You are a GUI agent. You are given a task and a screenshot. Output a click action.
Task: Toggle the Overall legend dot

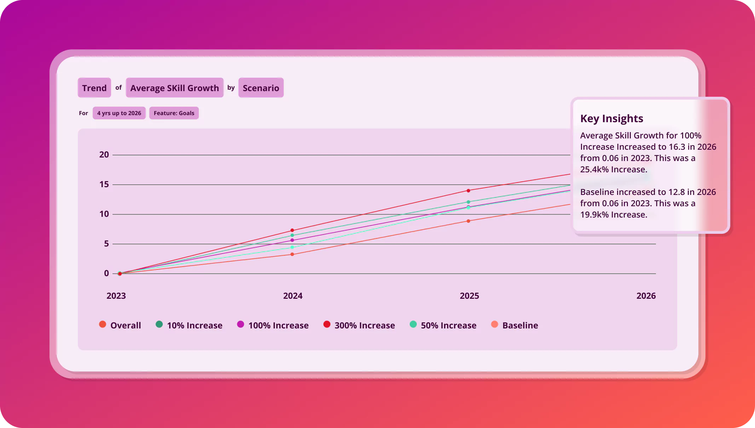pos(103,325)
